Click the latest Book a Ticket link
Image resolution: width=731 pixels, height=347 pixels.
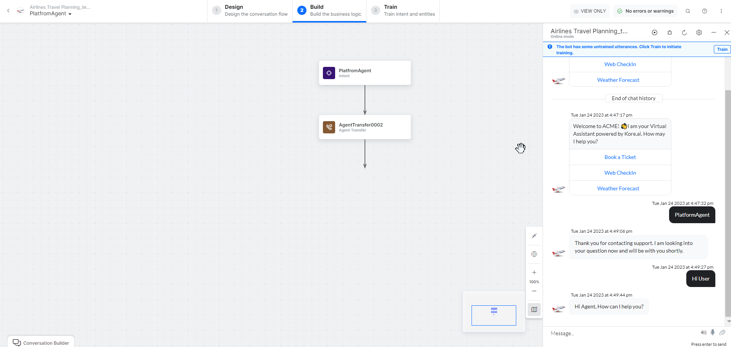click(x=620, y=157)
